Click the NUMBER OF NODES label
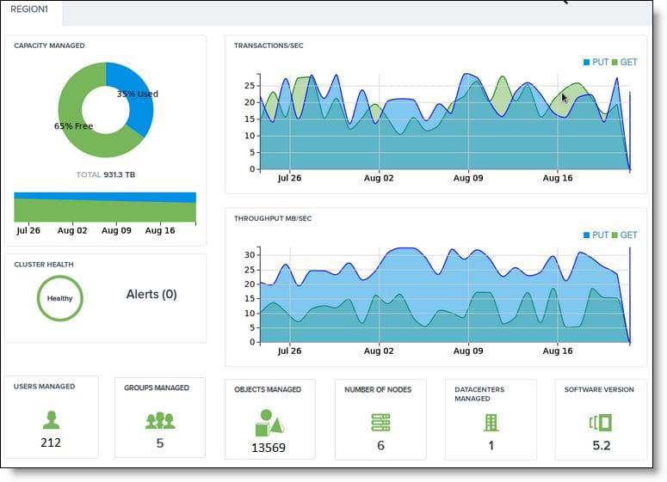Screen dimensions: 667x482 click(378, 389)
